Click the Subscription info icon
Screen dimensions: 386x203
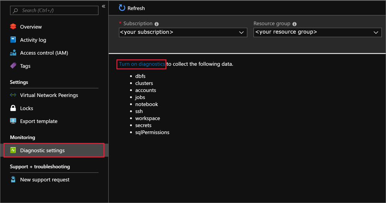point(157,24)
